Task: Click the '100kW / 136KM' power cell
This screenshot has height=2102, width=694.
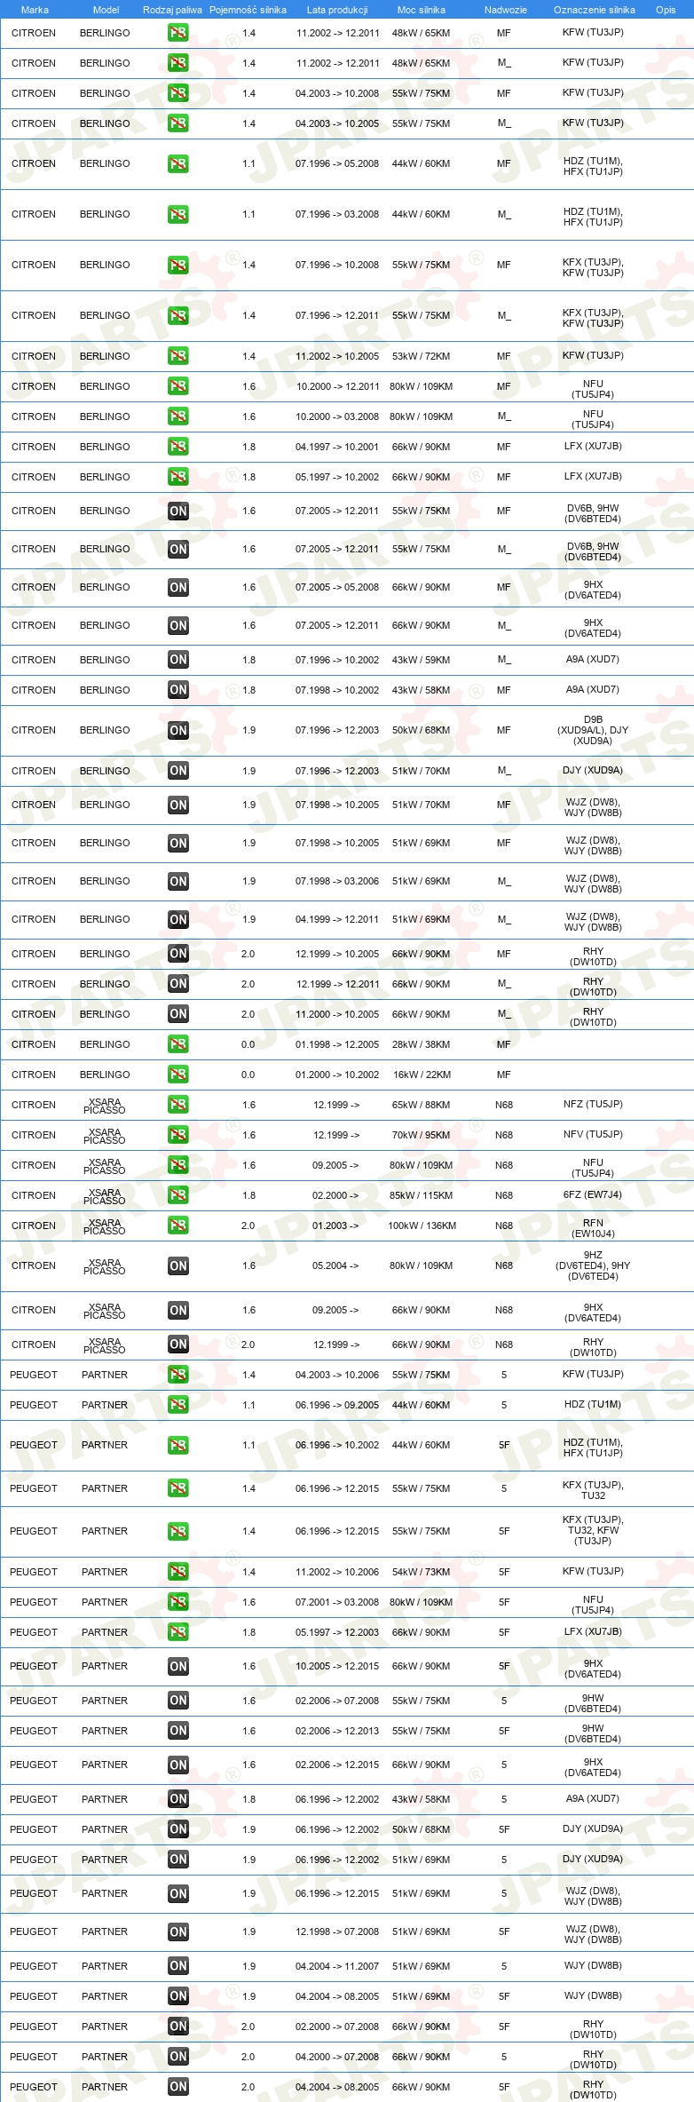Action: point(422,1226)
